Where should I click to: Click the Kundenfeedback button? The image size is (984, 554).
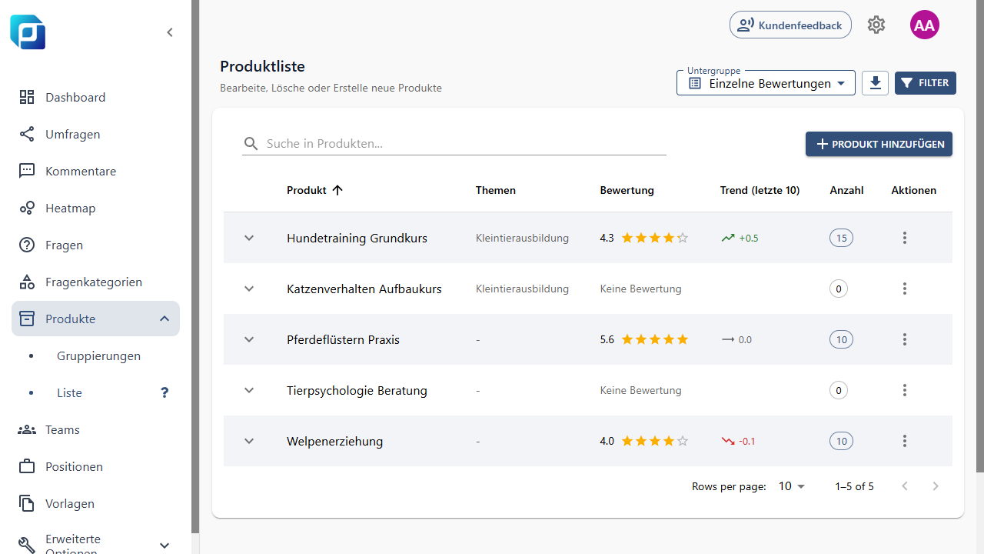pyautogui.click(x=790, y=25)
